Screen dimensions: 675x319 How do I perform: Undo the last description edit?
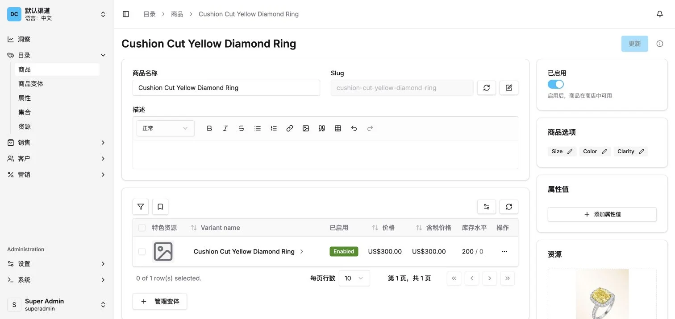click(x=354, y=128)
